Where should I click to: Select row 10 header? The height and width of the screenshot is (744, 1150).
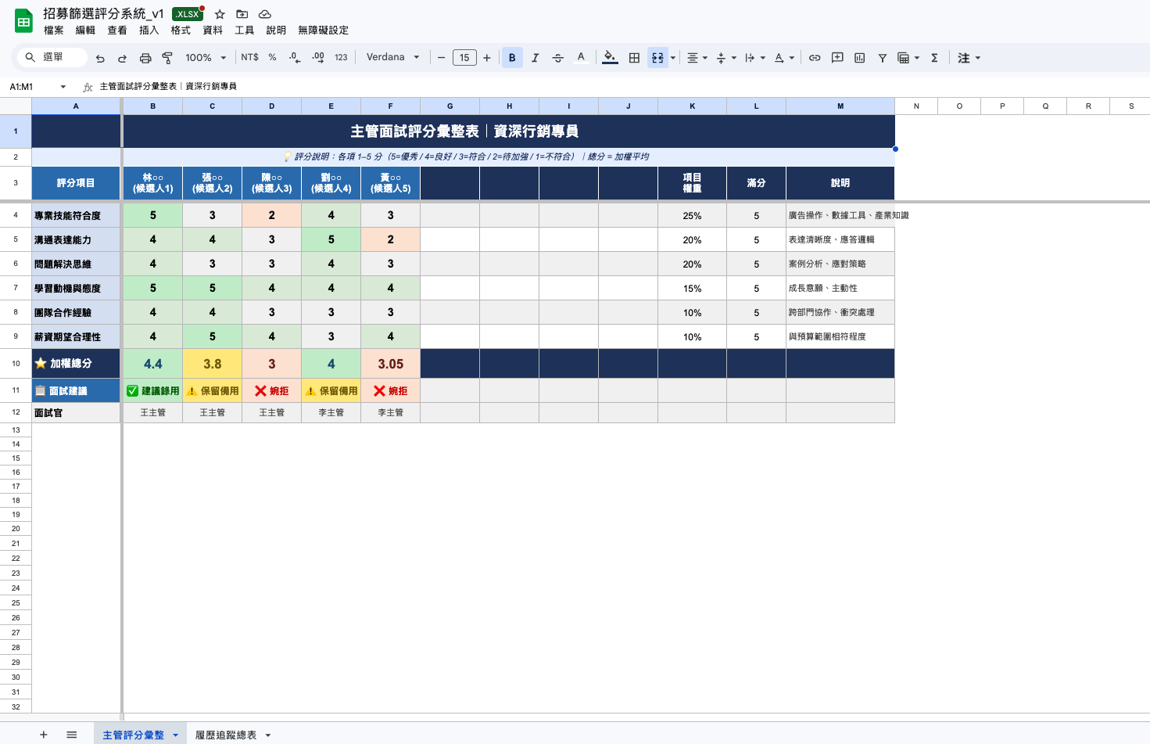[x=16, y=364]
